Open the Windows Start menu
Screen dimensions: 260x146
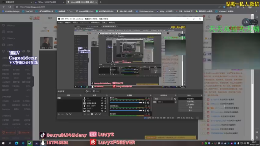3,143
